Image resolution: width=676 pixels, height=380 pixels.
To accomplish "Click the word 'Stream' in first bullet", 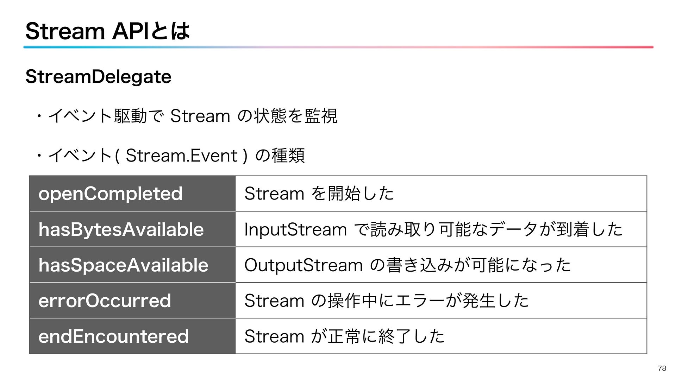I will point(200,116).
